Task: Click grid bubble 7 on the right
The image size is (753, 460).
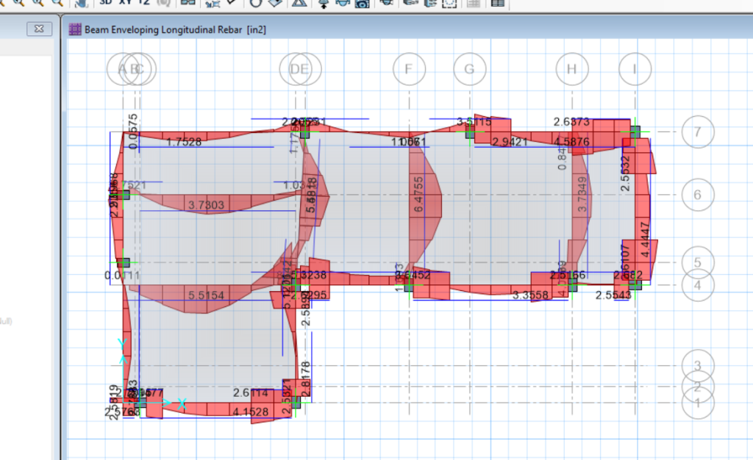Action: click(697, 132)
